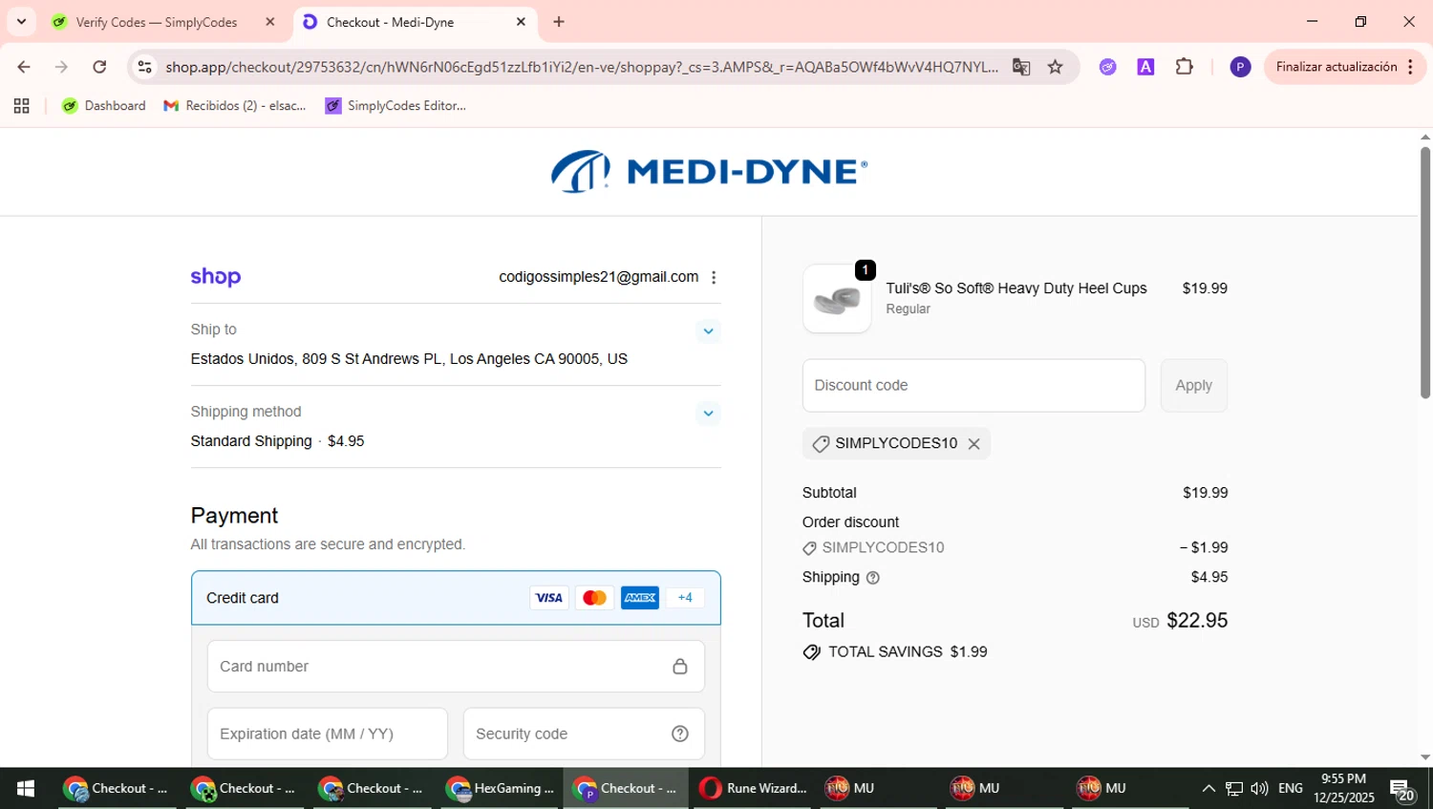The width and height of the screenshot is (1433, 809).
Task: Click the Mastercard logo
Action: point(594,598)
